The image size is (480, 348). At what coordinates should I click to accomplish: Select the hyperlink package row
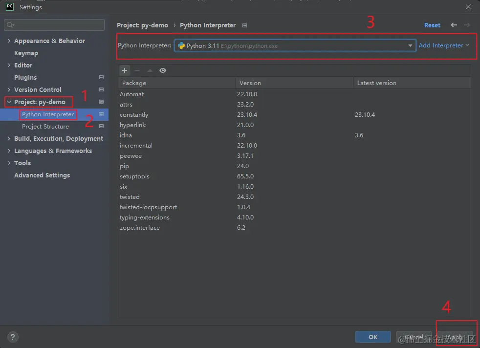(x=294, y=125)
